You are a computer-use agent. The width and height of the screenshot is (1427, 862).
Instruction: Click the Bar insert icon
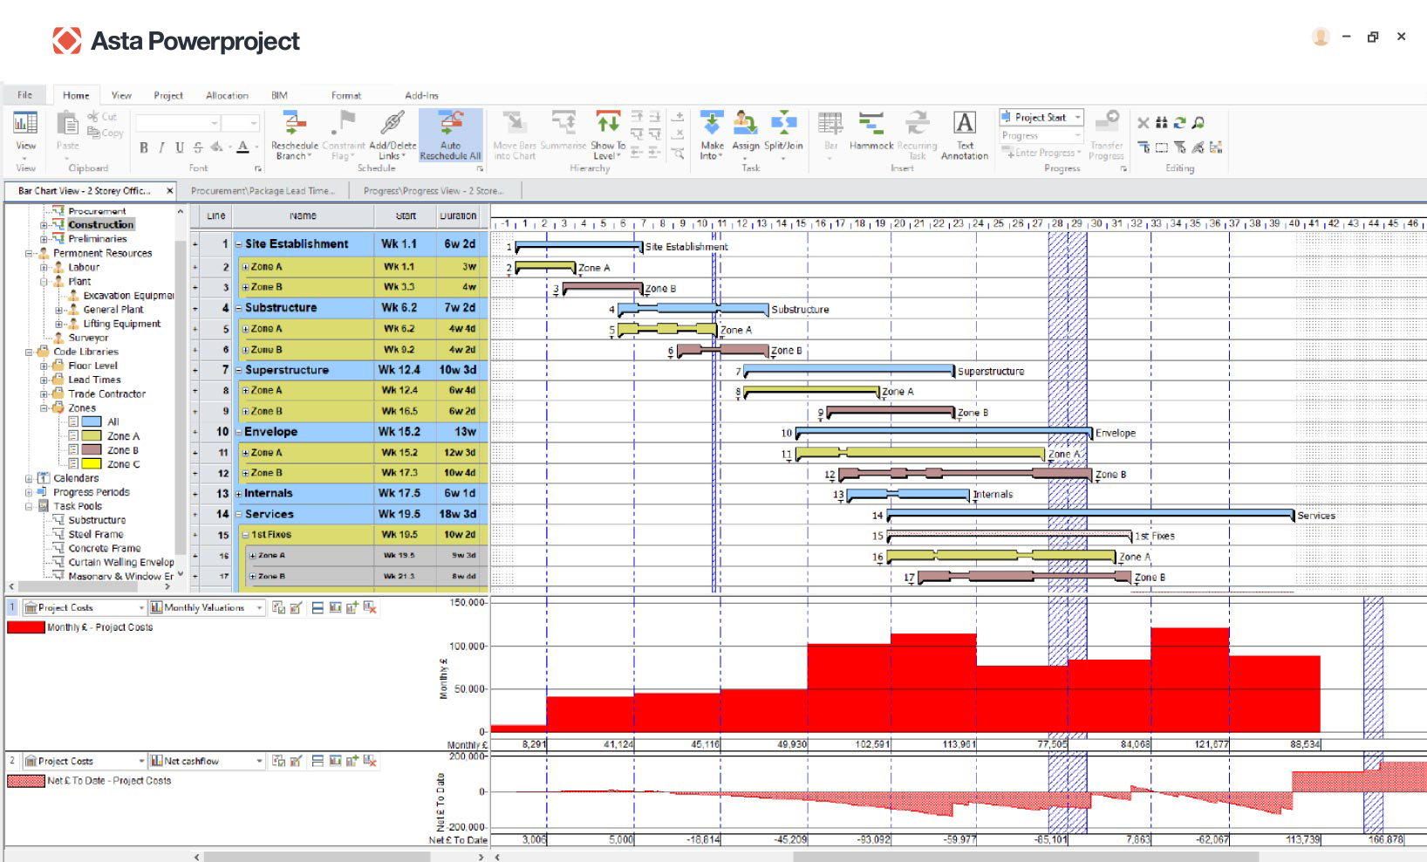pos(830,123)
